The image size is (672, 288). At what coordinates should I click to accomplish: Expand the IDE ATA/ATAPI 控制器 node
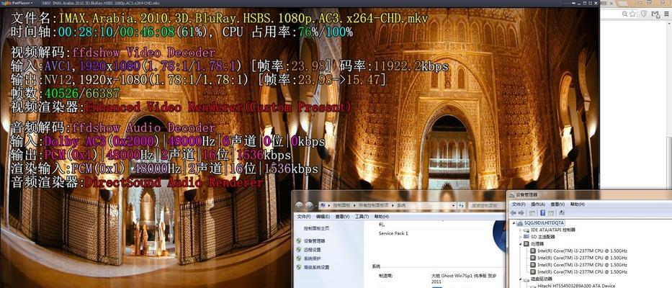[x=521, y=230]
